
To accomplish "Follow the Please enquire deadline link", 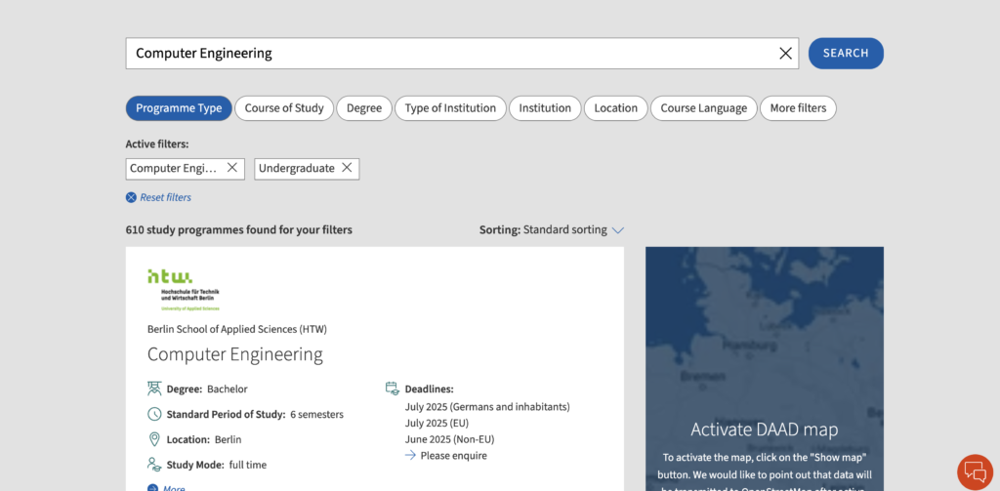I will 453,456.
